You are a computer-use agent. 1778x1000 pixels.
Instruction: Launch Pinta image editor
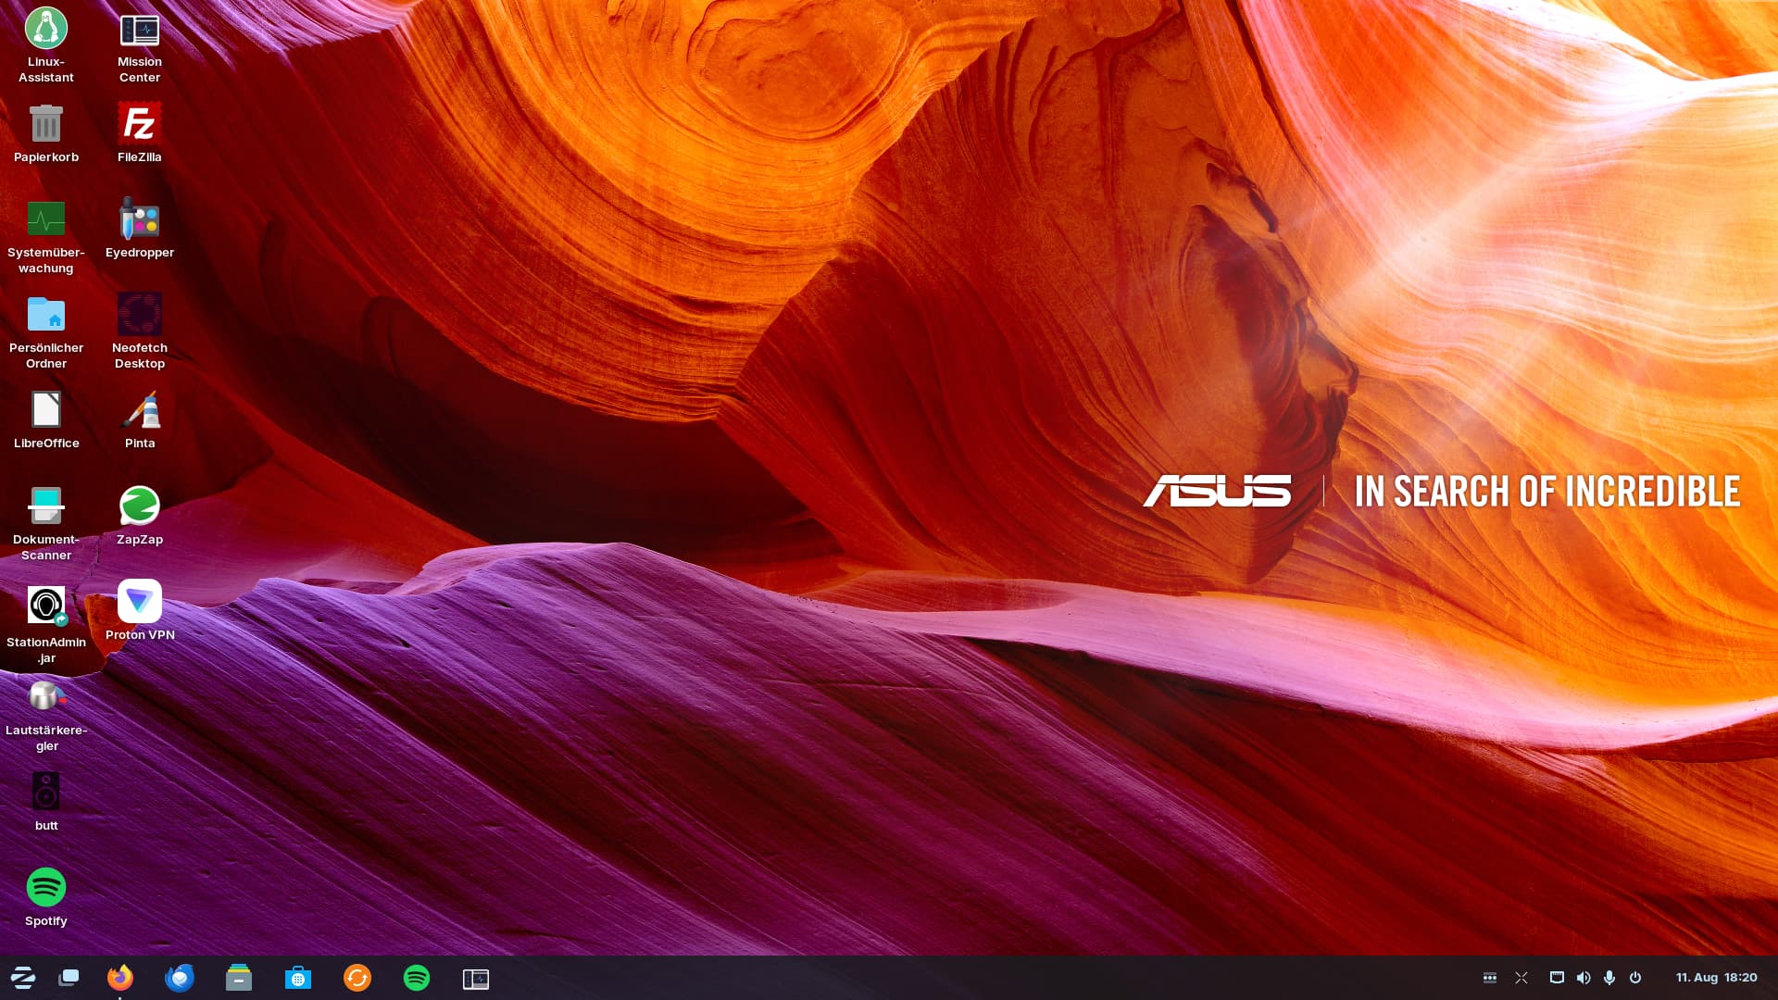coord(139,411)
